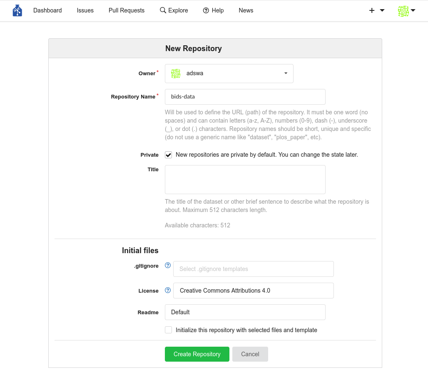Click the Explore magnifier icon
The width and height of the screenshot is (428, 387).
pyautogui.click(x=163, y=10)
